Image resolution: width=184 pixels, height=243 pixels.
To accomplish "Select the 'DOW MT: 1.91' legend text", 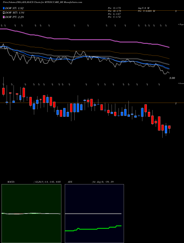I will point(15,13).
